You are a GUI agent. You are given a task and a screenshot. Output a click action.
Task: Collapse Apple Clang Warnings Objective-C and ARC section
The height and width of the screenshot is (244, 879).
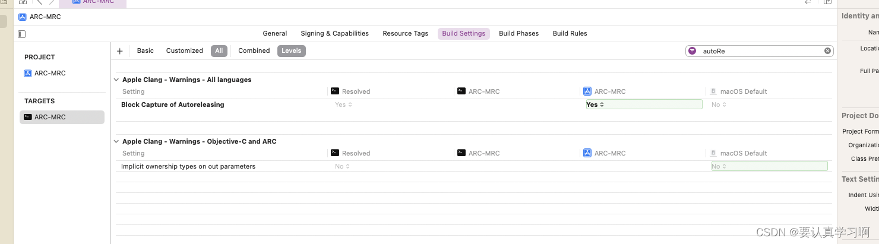click(116, 141)
